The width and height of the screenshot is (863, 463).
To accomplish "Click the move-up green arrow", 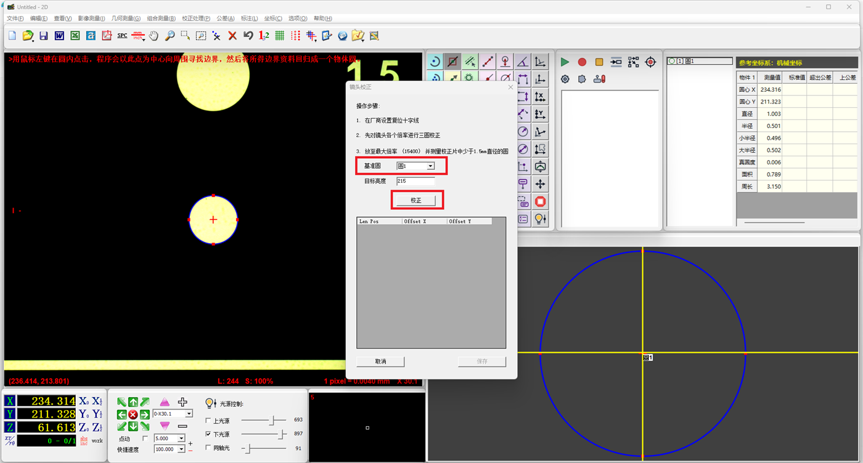I will click(133, 402).
